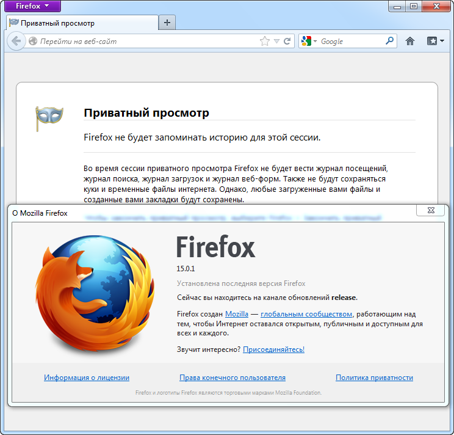The height and width of the screenshot is (435, 454).
Task: Open the Google search engine selector
Action: [x=309, y=41]
